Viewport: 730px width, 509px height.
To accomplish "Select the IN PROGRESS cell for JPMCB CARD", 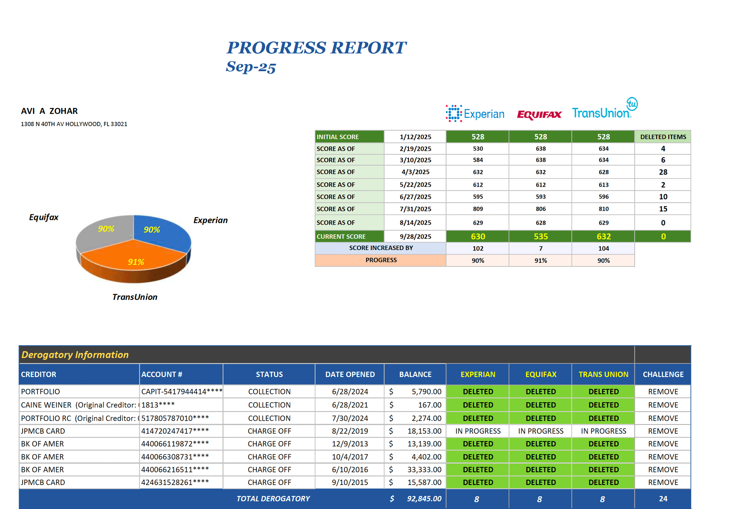I will [478, 431].
